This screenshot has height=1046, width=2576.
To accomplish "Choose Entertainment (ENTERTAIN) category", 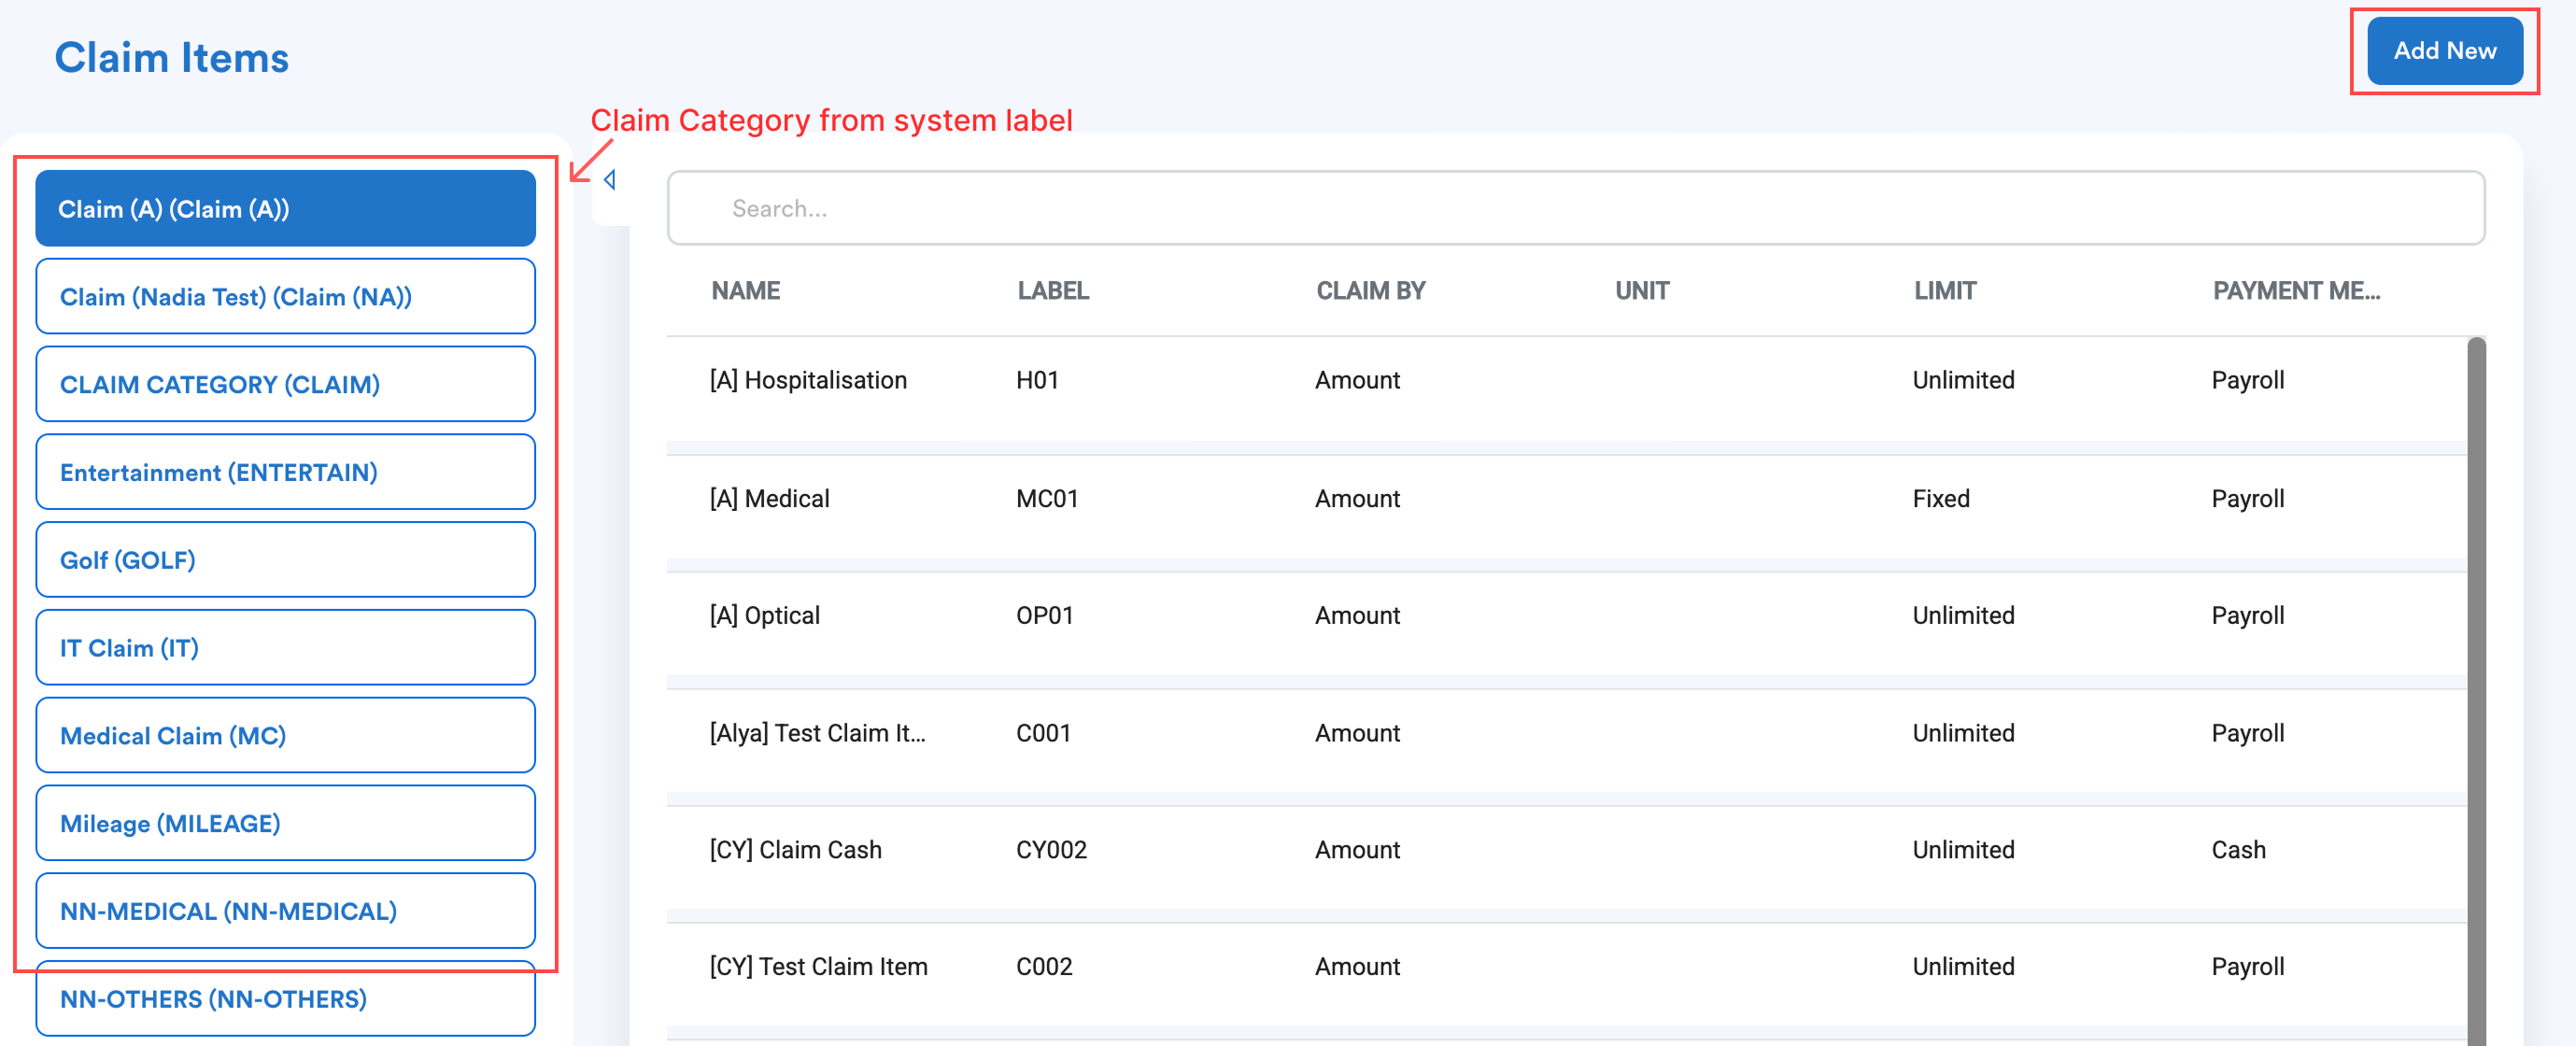I will [x=285, y=472].
